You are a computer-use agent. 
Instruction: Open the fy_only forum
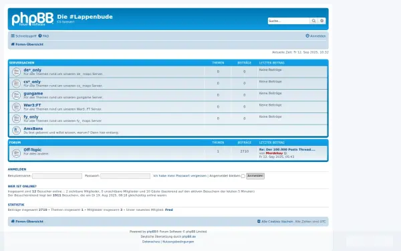point(31,116)
